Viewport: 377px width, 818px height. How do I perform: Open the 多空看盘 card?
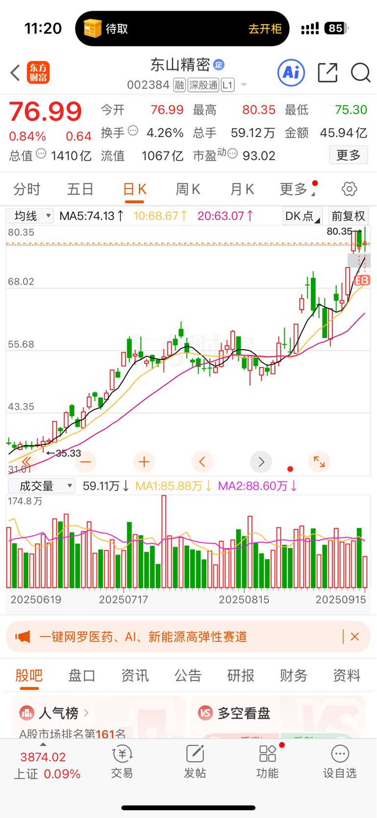[x=277, y=717]
